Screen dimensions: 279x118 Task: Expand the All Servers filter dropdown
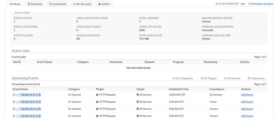(232, 78)
